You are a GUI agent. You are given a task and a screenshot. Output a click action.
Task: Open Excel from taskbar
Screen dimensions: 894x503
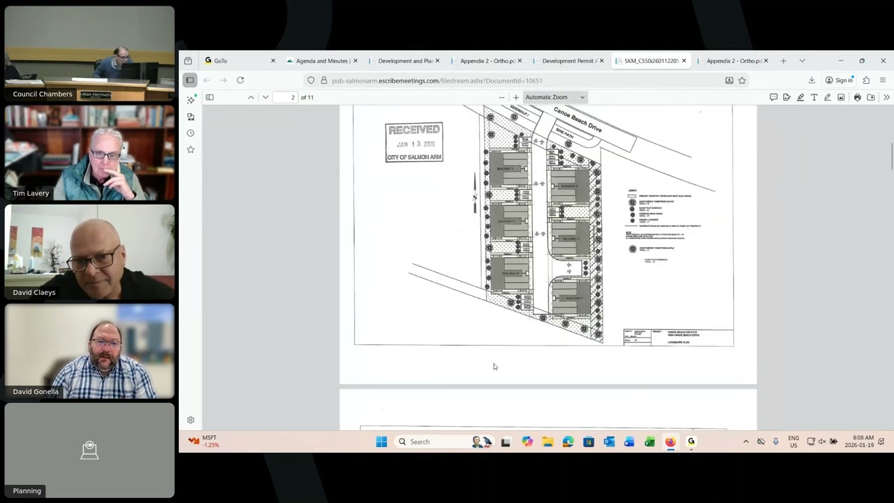[650, 442]
